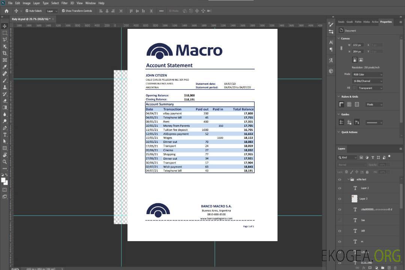Screen dimensions: 405x270
Task: Switch to the History panel tab
Action: (x=366, y=22)
